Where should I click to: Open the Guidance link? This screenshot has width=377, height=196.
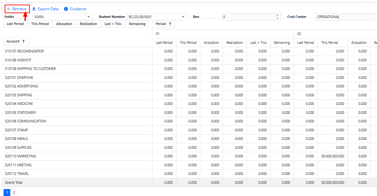point(75,9)
